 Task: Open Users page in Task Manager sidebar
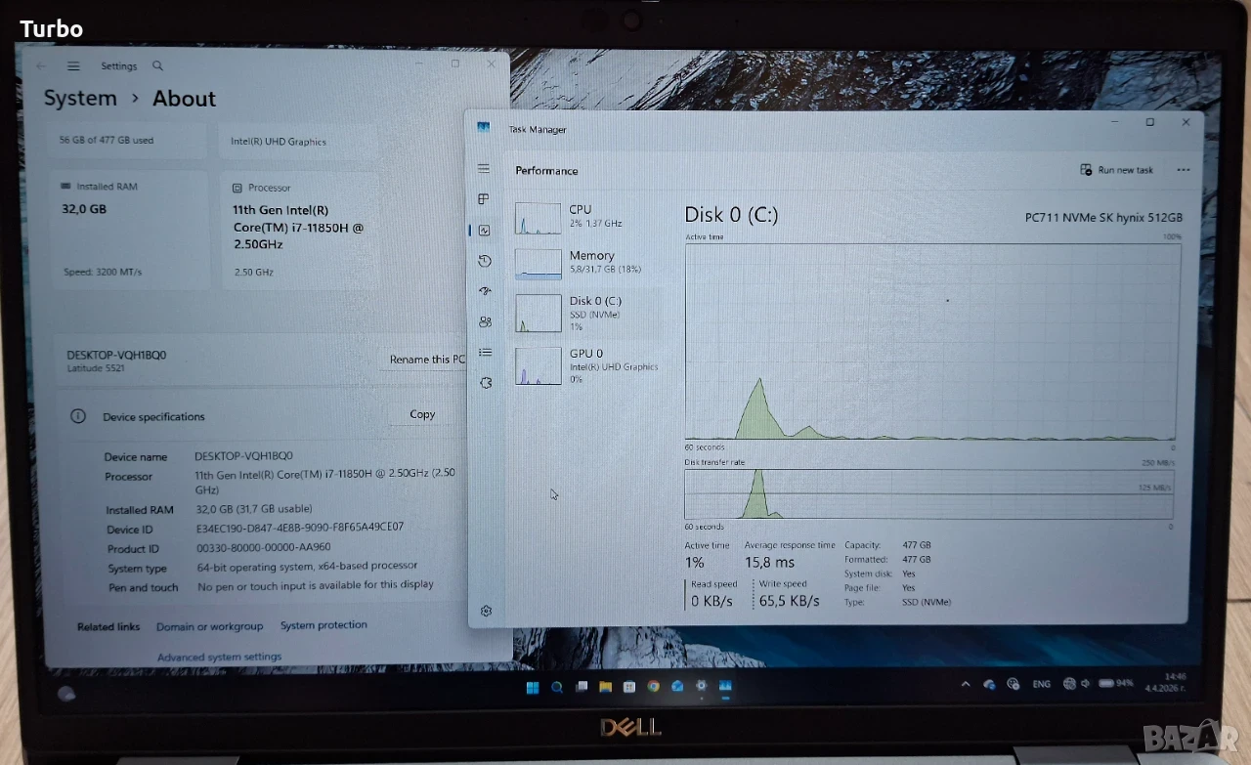point(486,321)
